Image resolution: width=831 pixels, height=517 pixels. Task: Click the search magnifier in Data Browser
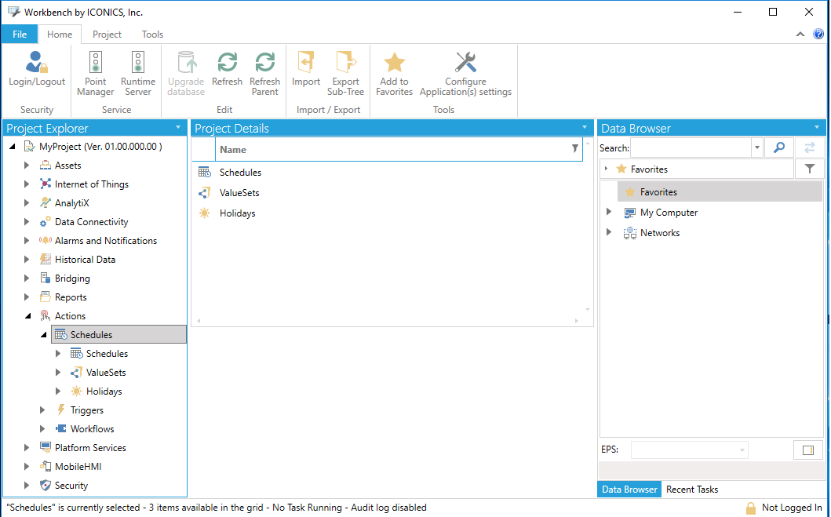click(778, 147)
